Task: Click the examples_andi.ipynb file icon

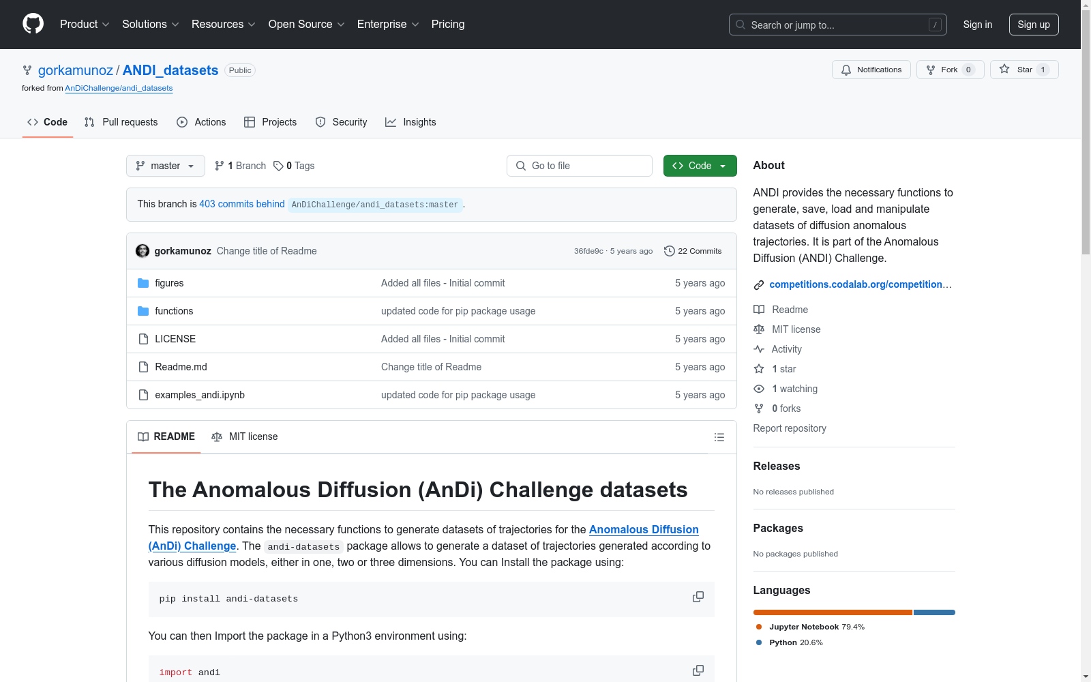Action: pyautogui.click(x=143, y=395)
